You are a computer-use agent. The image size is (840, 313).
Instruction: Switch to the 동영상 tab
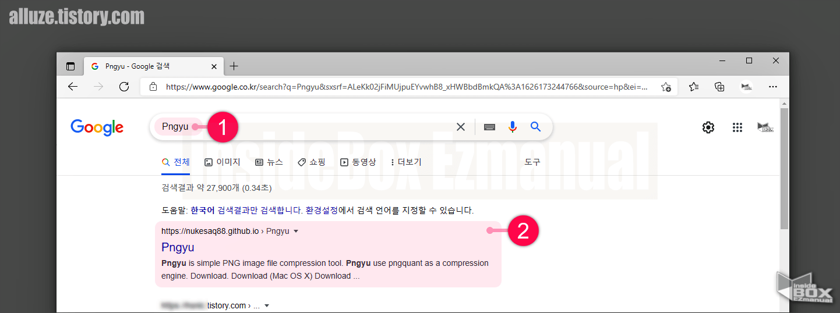[358, 162]
